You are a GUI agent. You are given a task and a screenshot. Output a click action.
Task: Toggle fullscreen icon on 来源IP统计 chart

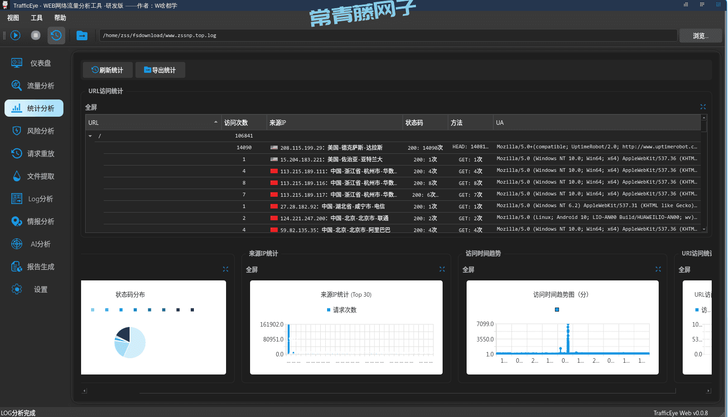(442, 270)
